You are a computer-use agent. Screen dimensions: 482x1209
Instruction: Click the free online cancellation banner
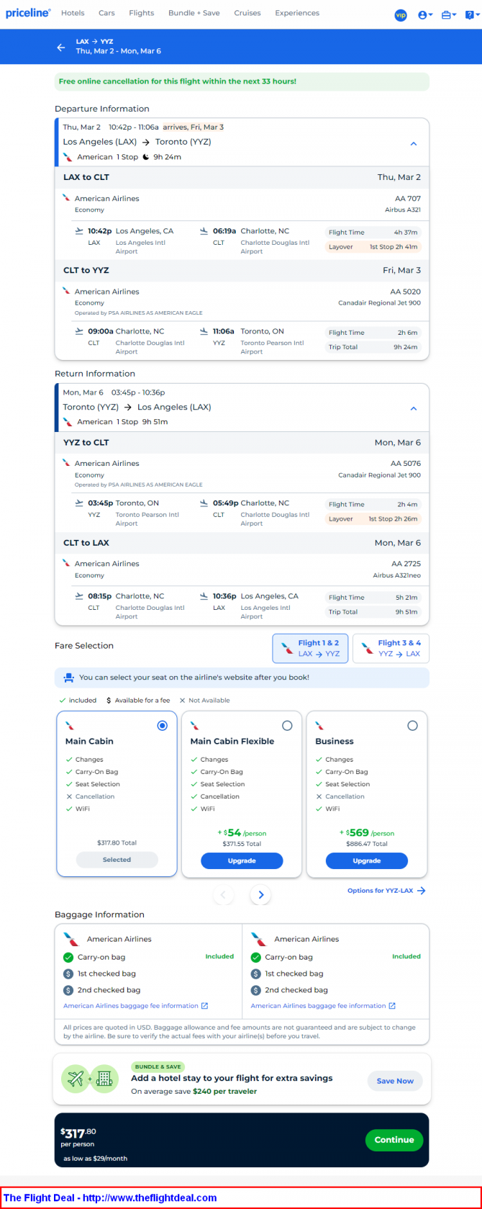click(x=242, y=81)
